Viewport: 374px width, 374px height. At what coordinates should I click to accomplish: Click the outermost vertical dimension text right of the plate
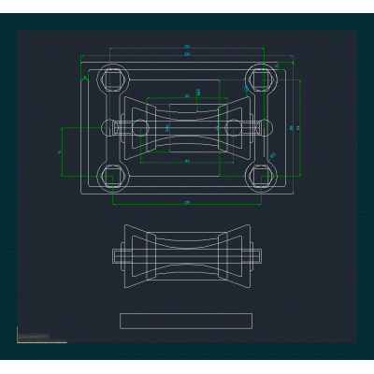click(x=298, y=127)
